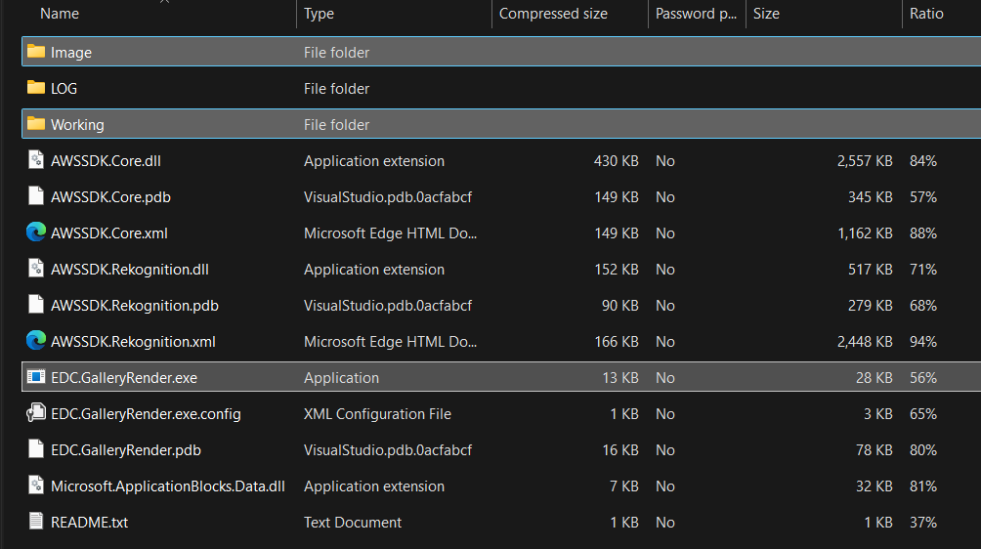Click the Application type cell for EDC.GalleryRender.exe
The height and width of the screenshot is (549, 981).
pyautogui.click(x=342, y=378)
